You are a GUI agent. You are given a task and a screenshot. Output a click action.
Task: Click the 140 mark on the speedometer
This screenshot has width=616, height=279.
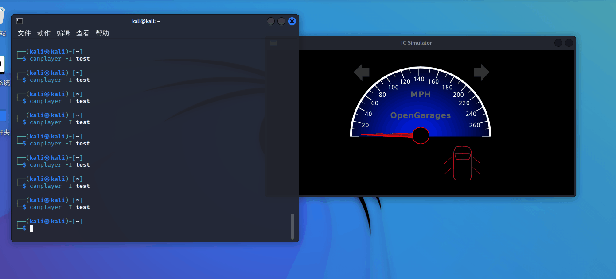[419, 79]
